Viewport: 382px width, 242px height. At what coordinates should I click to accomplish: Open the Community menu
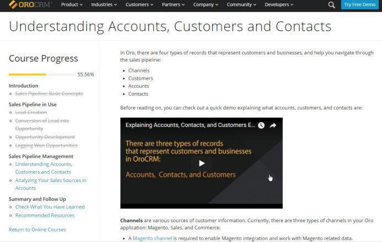(241, 4)
